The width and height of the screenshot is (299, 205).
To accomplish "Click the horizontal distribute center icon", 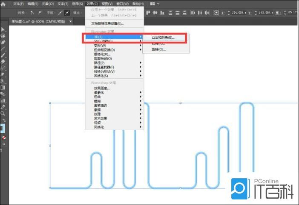I will pos(200,13).
